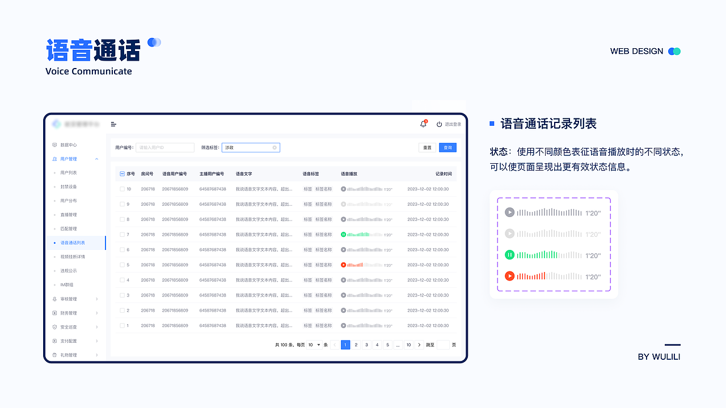Viewport: 726px width, 408px height.
Task: Click the blue 查询 search button
Action: [448, 147]
